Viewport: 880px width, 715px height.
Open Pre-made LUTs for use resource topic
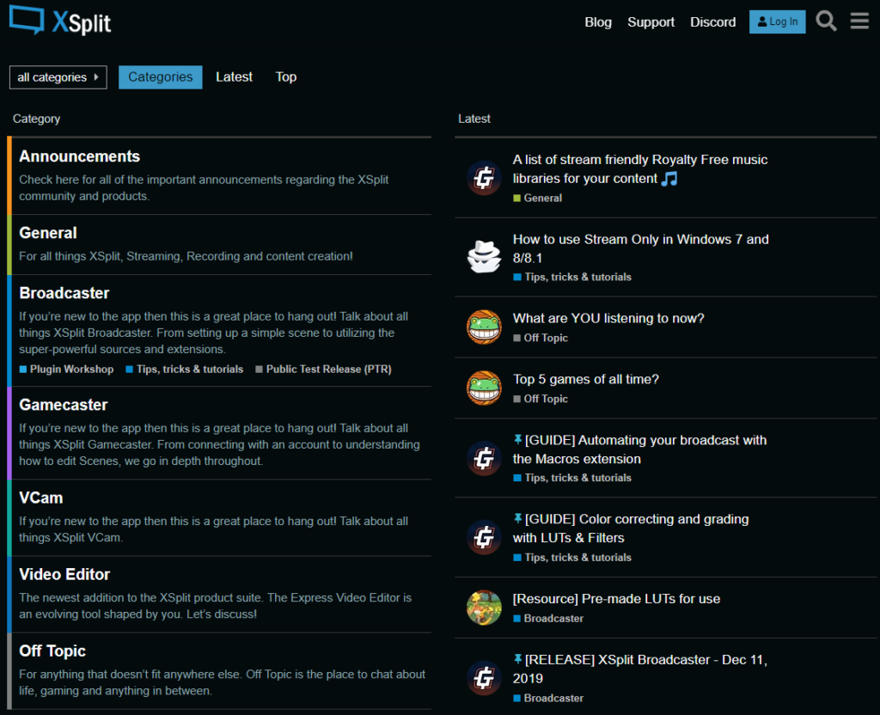tap(616, 599)
